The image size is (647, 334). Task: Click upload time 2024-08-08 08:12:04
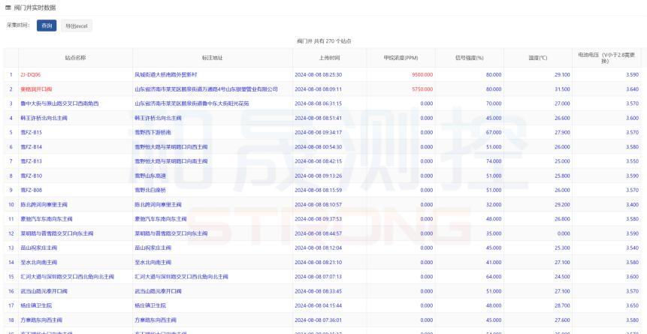319,248
